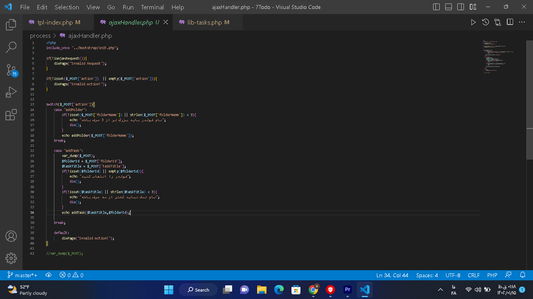Open the Manage gear menu
This screenshot has height=299, width=533.
[11, 258]
